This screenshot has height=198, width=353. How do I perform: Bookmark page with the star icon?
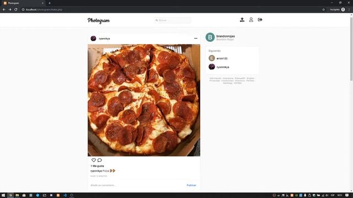(x=324, y=10)
